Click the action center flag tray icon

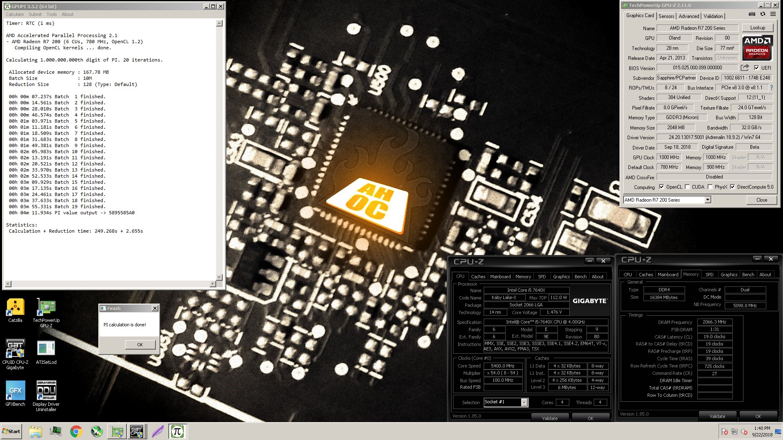coord(725,432)
